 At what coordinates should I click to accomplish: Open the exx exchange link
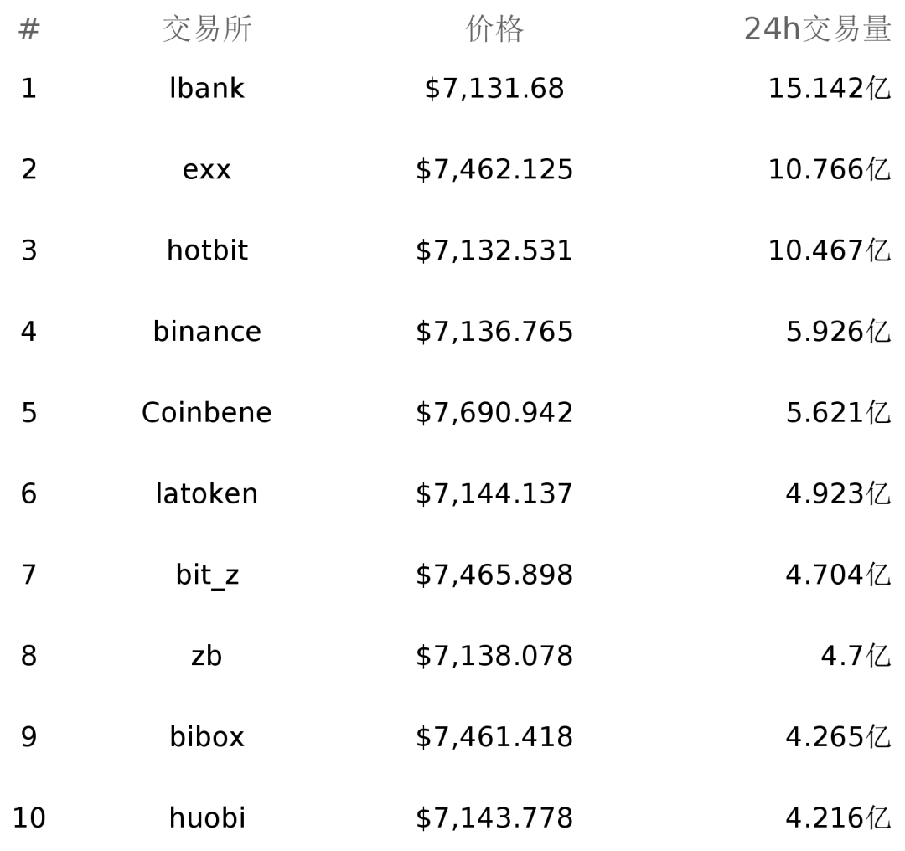(x=207, y=170)
